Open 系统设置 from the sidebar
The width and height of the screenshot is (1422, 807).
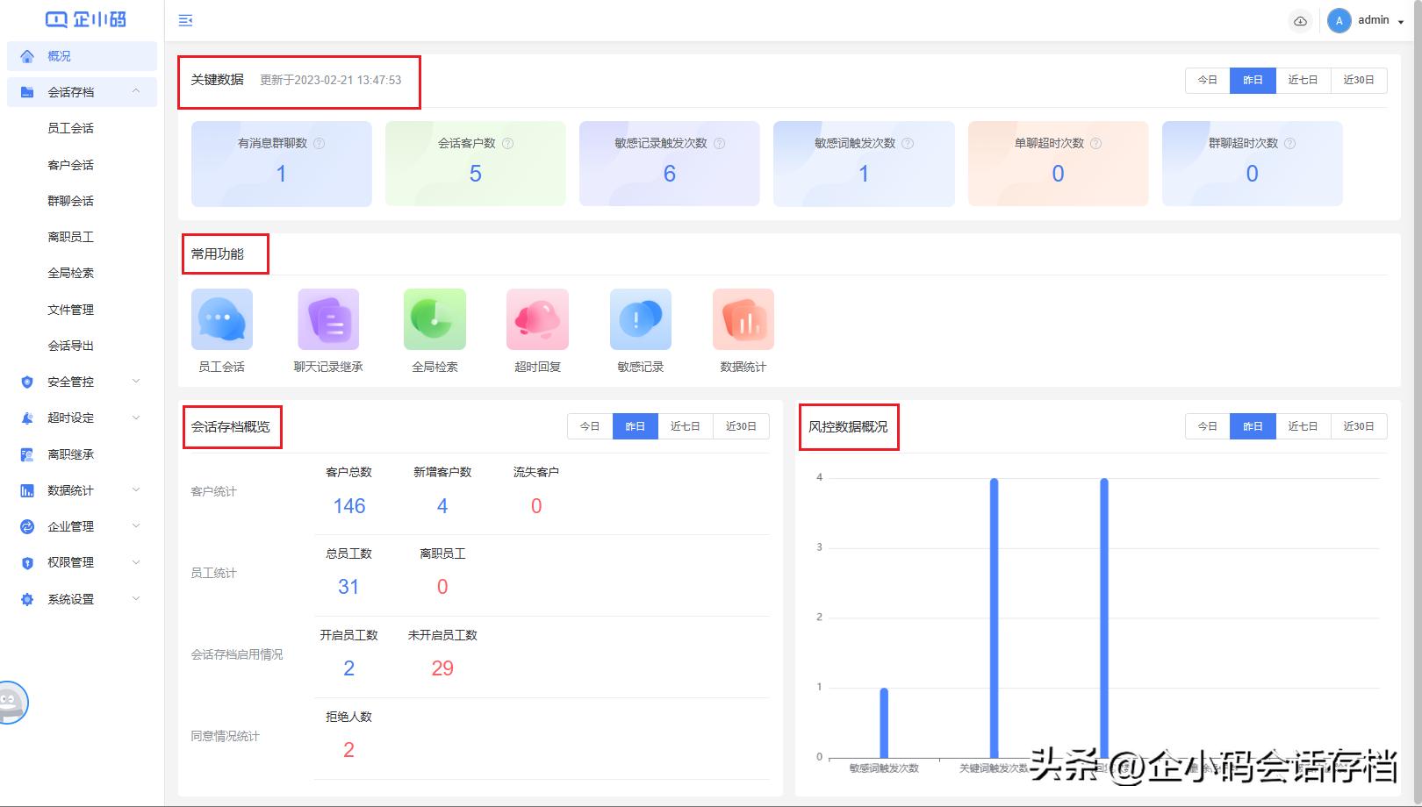pyautogui.click(x=70, y=598)
